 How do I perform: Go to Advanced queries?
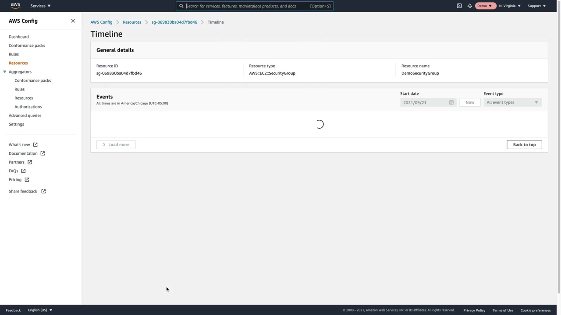[x=25, y=115]
